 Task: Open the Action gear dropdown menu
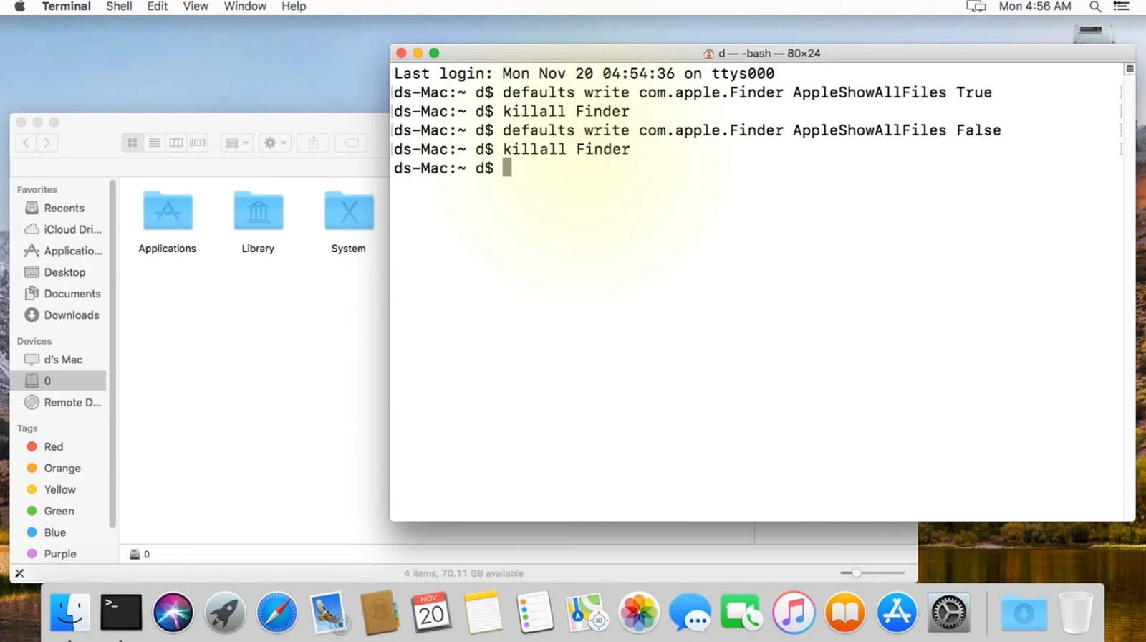point(275,143)
